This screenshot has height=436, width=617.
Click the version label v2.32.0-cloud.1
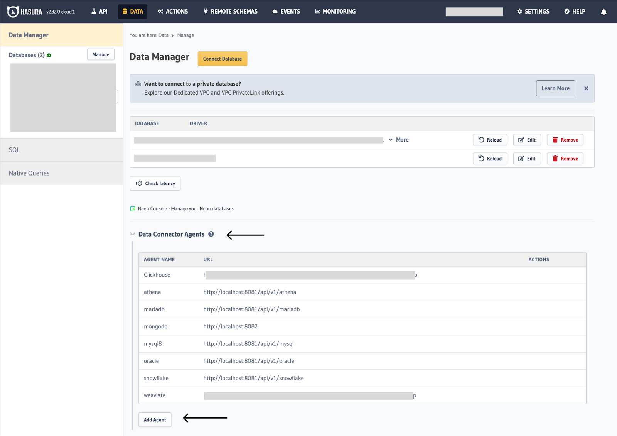tap(61, 12)
